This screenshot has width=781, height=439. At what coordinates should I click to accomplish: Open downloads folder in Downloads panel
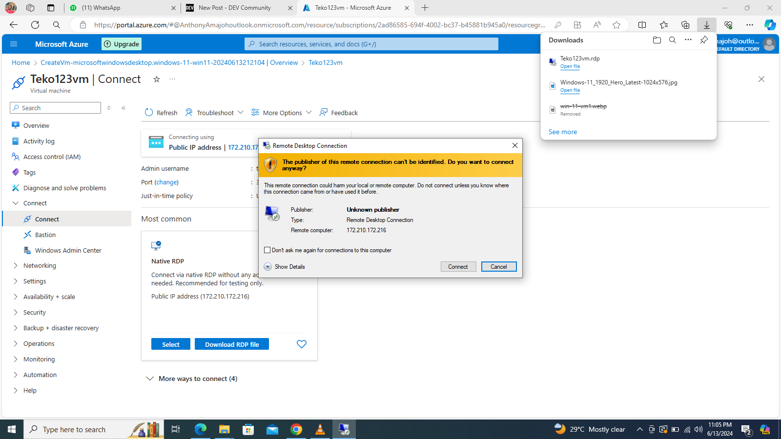(657, 40)
